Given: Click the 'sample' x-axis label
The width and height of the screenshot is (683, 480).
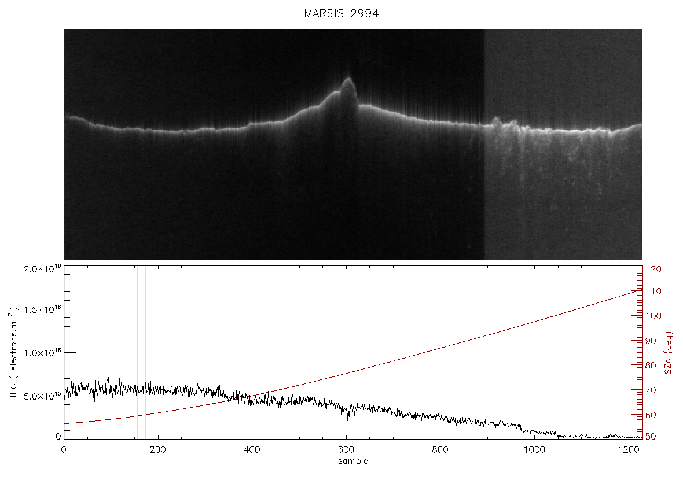Looking at the screenshot, I should pyautogui.click(x=353, y=461).
